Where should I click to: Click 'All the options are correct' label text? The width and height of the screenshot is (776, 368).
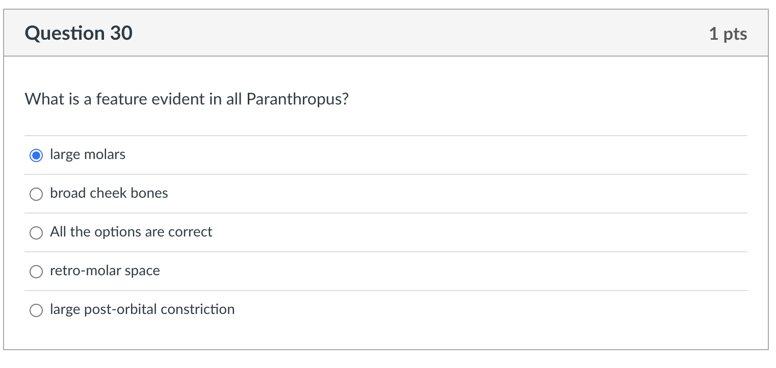tap(131, 232)
